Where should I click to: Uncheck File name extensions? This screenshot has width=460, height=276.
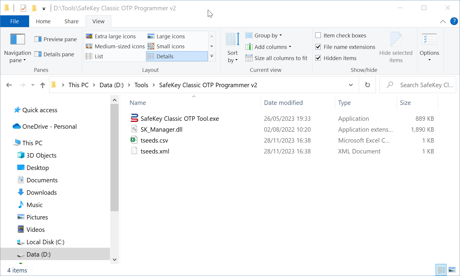click(x=318, y=47)
